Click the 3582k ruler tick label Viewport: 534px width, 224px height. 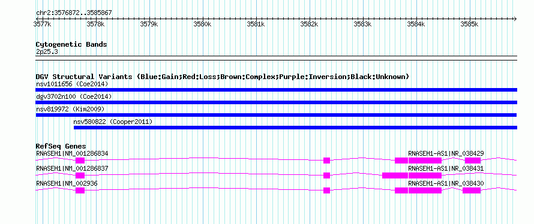pyautogui.click(x=309, y=24)
